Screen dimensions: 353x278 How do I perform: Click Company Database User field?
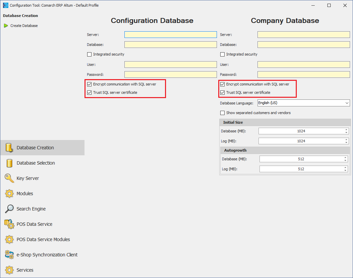304,65
